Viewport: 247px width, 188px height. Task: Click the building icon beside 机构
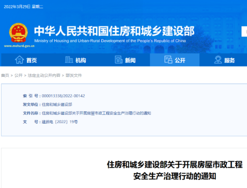pos(69,60)
